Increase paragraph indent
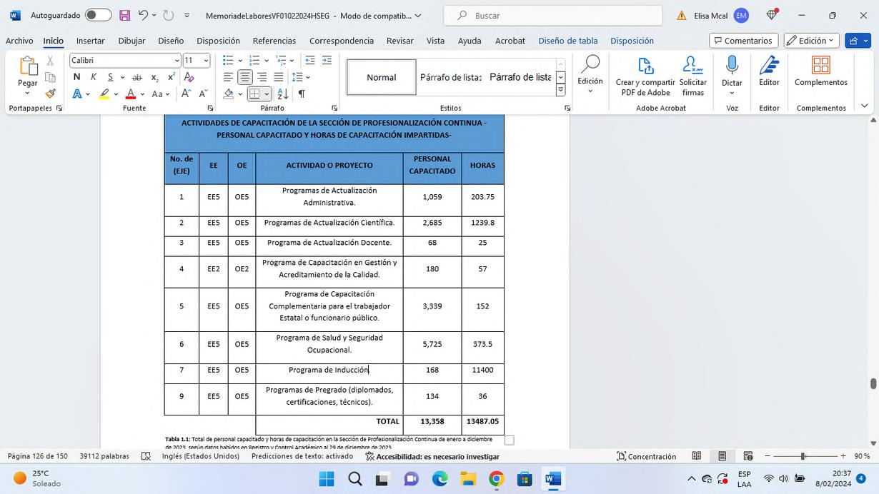Screen dimensions: 879x494 tap(327, 61)
